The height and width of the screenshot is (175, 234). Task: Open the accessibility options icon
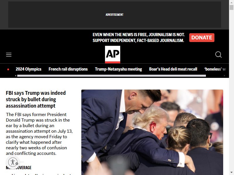pos(13,162)
